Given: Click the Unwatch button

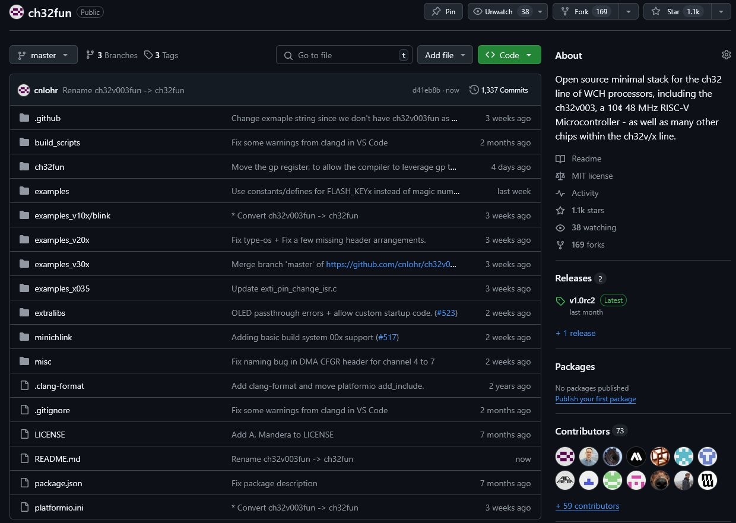Looking at the screenshot, I should 500,11.
